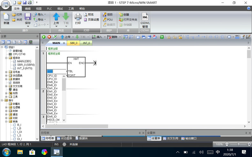The height and width of the screenshot is (157, 252).
Task: Click the 打印 printer icon in ribbon
Action: coord(78,17)
